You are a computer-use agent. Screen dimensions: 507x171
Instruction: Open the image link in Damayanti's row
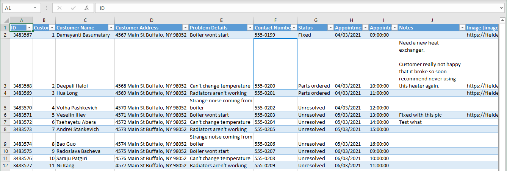482,35
